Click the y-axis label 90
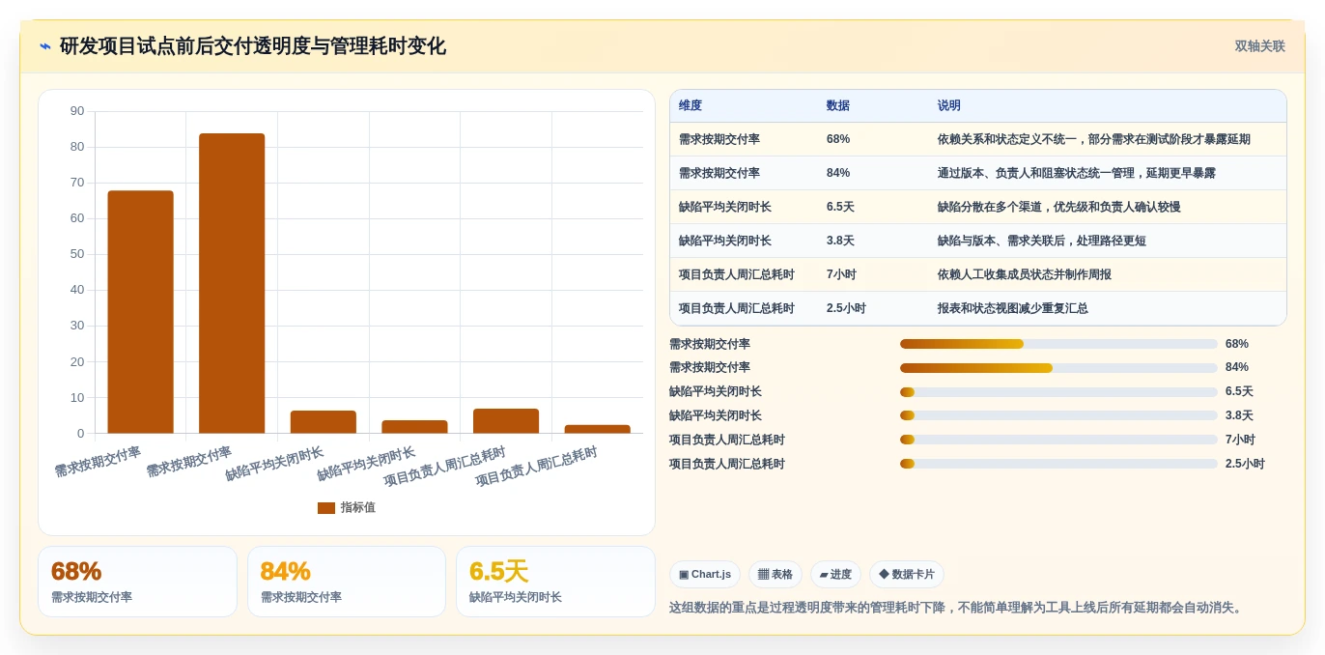Screen dimensions: 1325x655 coord(77,111)
